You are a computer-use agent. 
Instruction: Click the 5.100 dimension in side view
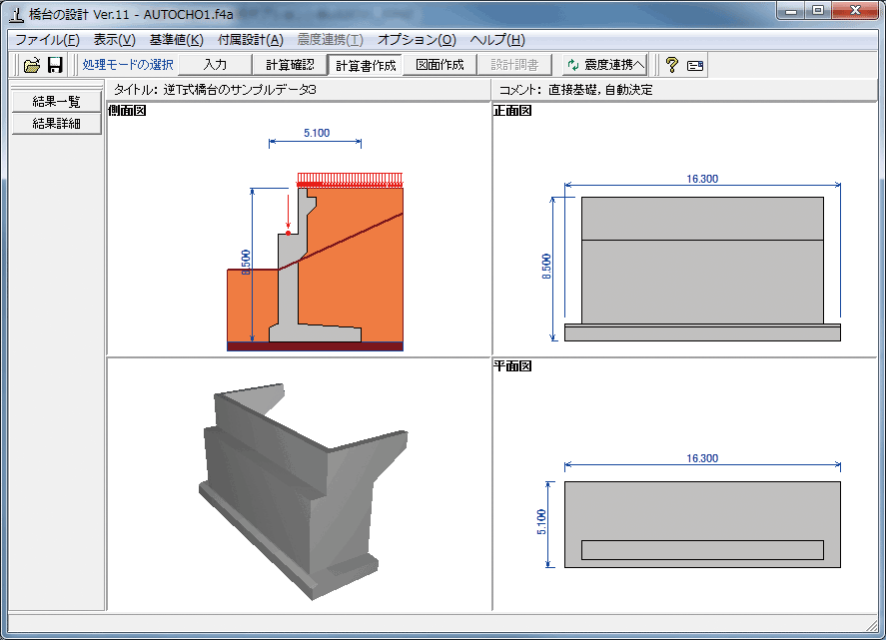click(317, 134)
